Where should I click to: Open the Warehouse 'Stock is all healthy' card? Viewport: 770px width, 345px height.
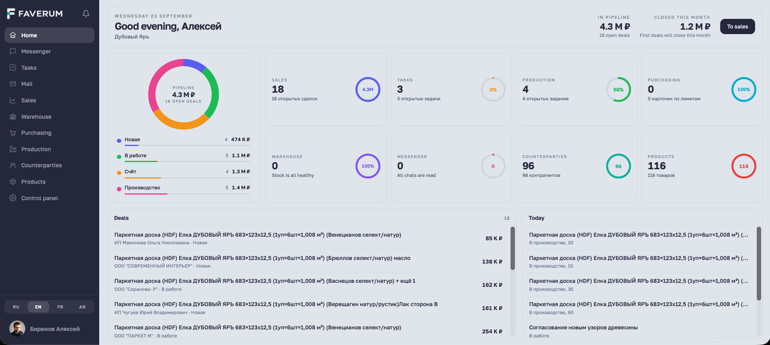click(x=326, y=166)
